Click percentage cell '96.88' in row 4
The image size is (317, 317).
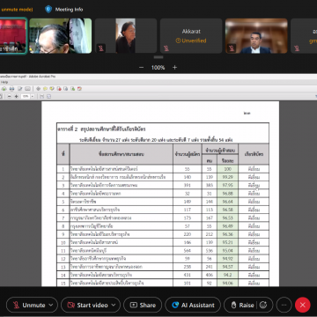pyautogui.click(x=227, y=194)
